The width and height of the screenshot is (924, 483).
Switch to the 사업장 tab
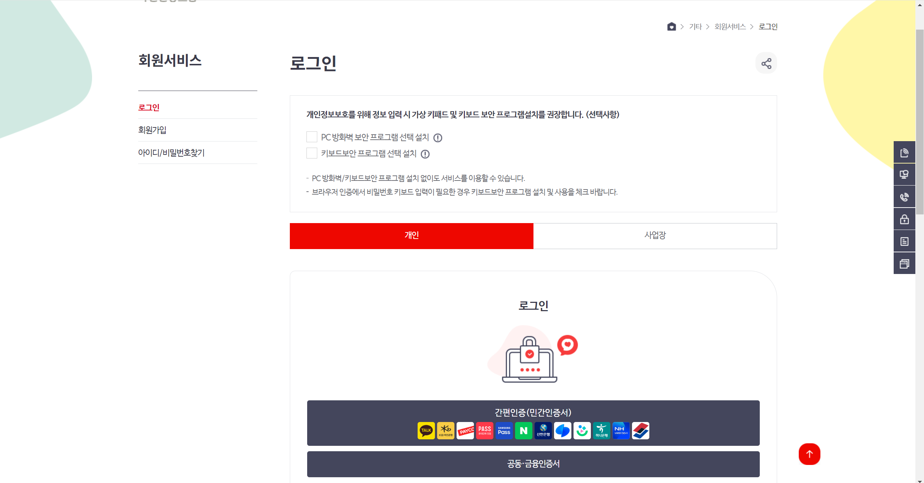pyautogui.click(x=655, y=236)
